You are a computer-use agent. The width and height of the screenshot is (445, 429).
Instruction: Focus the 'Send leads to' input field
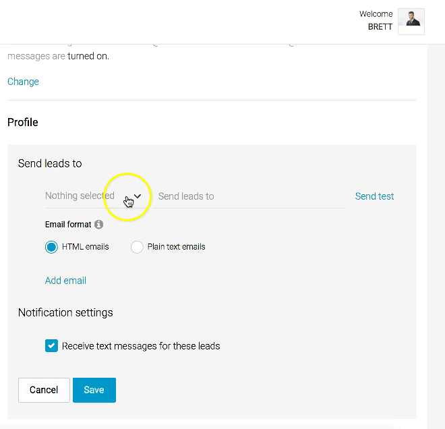(249, 196)
